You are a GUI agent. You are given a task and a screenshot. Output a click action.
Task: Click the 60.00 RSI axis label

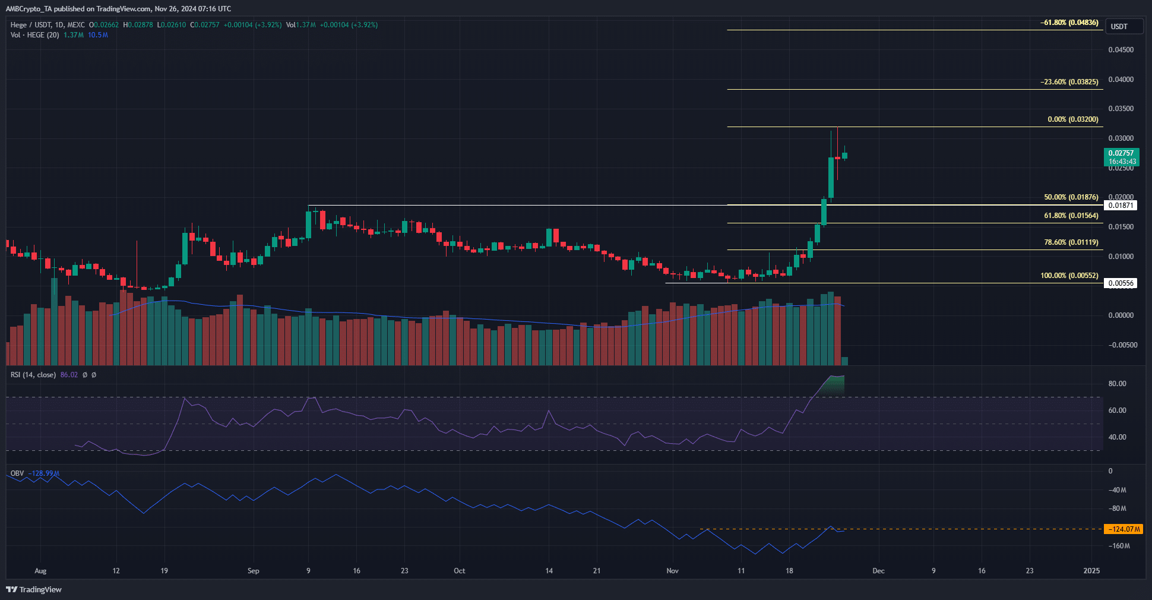(1117, 410)
